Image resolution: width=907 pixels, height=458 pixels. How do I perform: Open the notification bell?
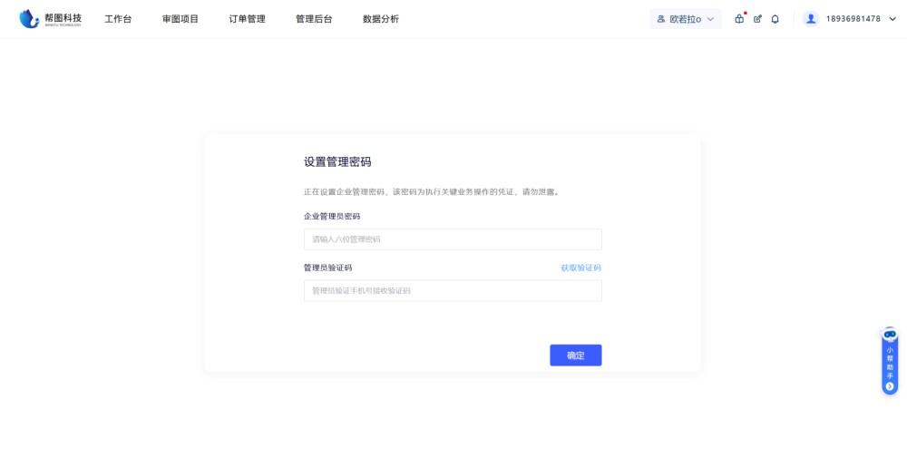point(775,19)
